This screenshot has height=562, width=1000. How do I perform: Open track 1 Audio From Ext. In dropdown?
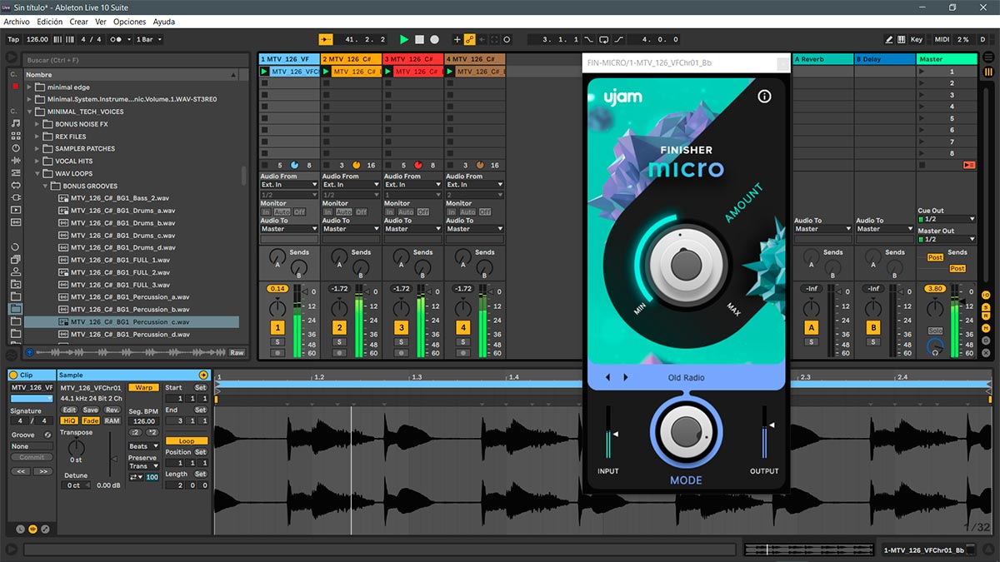point(289,185)
